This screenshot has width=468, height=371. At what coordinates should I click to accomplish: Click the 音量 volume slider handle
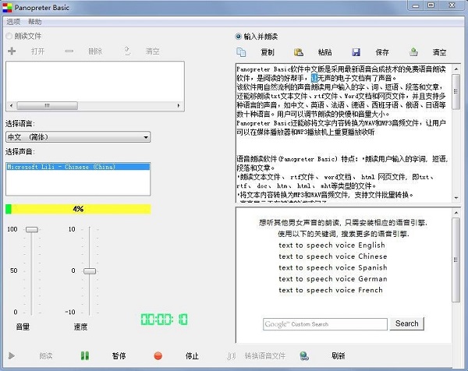[x=32, y=229]
